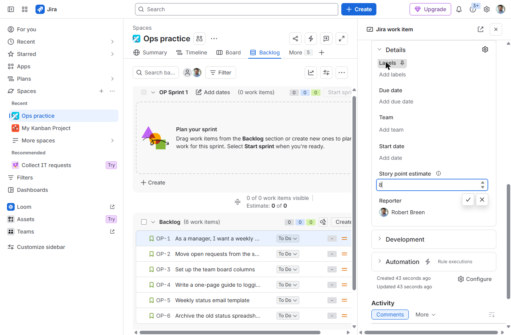Collapse the left sidebar panel icon
This screenshot has height=335, width=511.
pos(11,9)
